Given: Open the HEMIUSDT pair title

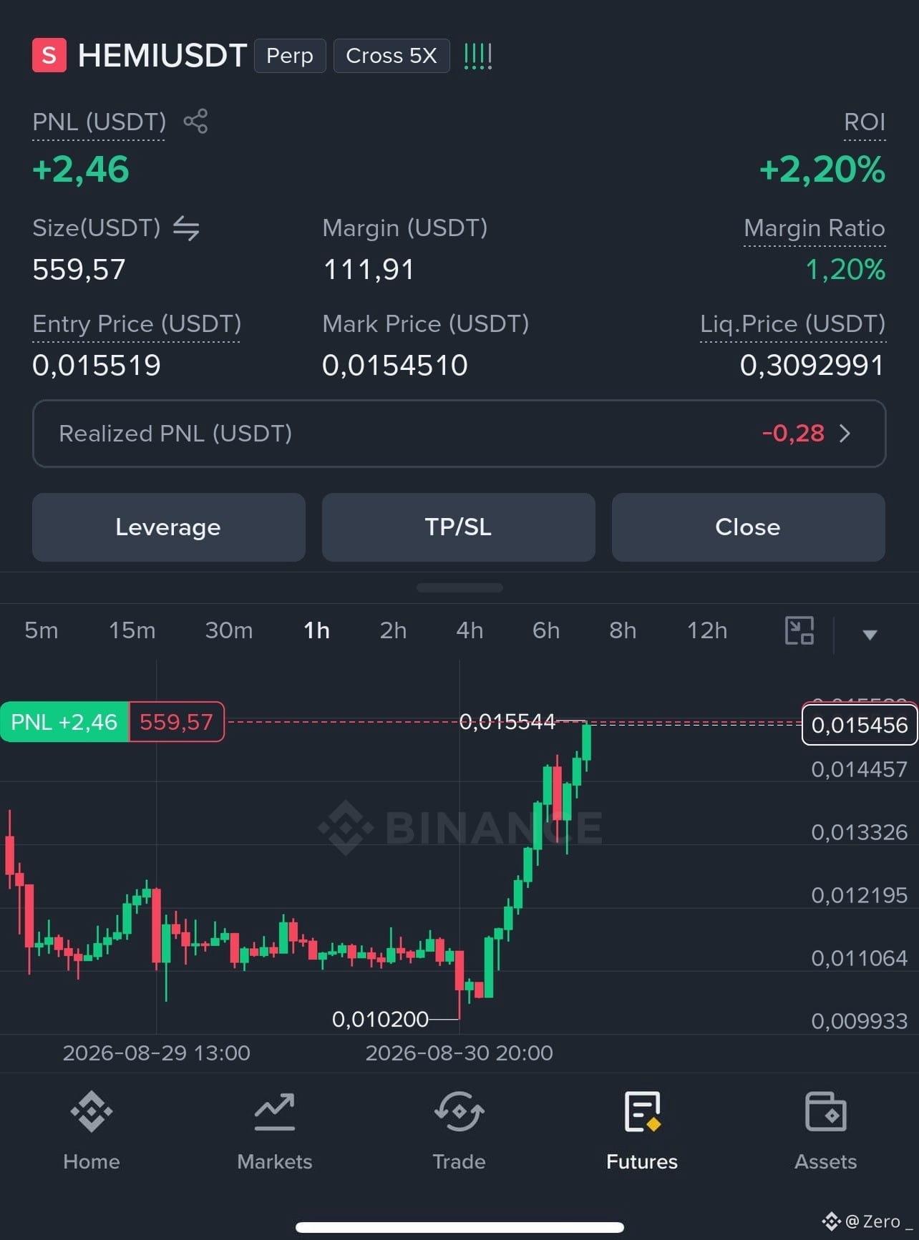Looking at the screenshot, I should click(x=162, y=56).
